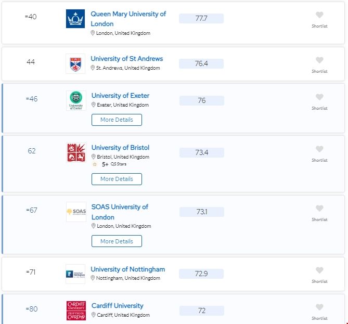Click heart icon beside University of Bristol
Viewport: 348px width, 324px height.
319,149
